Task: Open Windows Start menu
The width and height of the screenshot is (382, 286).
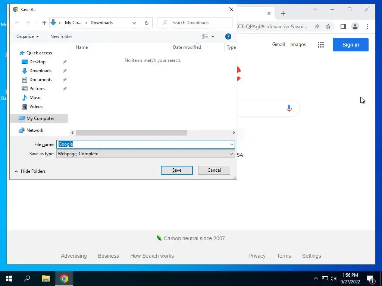Action: click(x=9, y=279)
